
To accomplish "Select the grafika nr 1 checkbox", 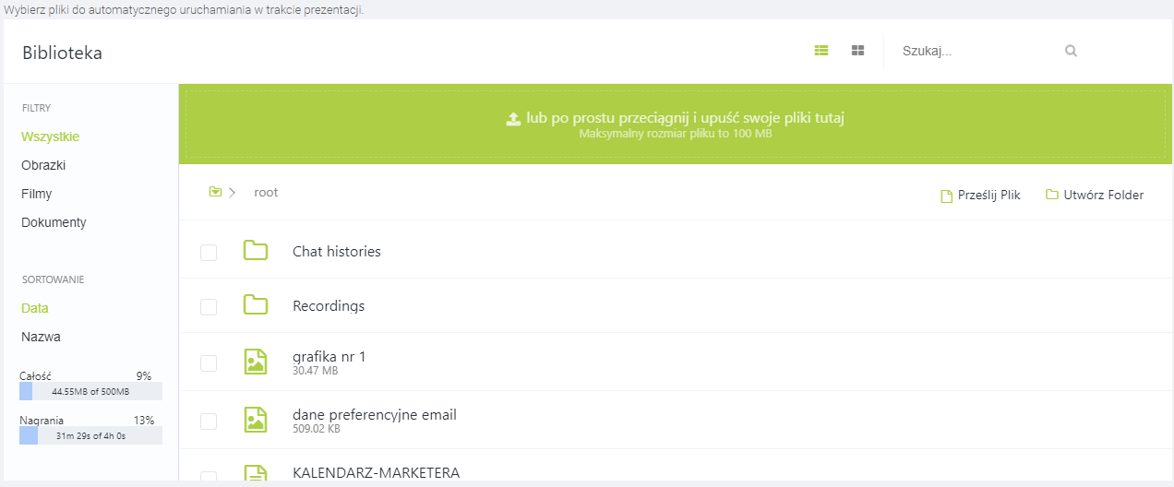I will tap(209, 363).
